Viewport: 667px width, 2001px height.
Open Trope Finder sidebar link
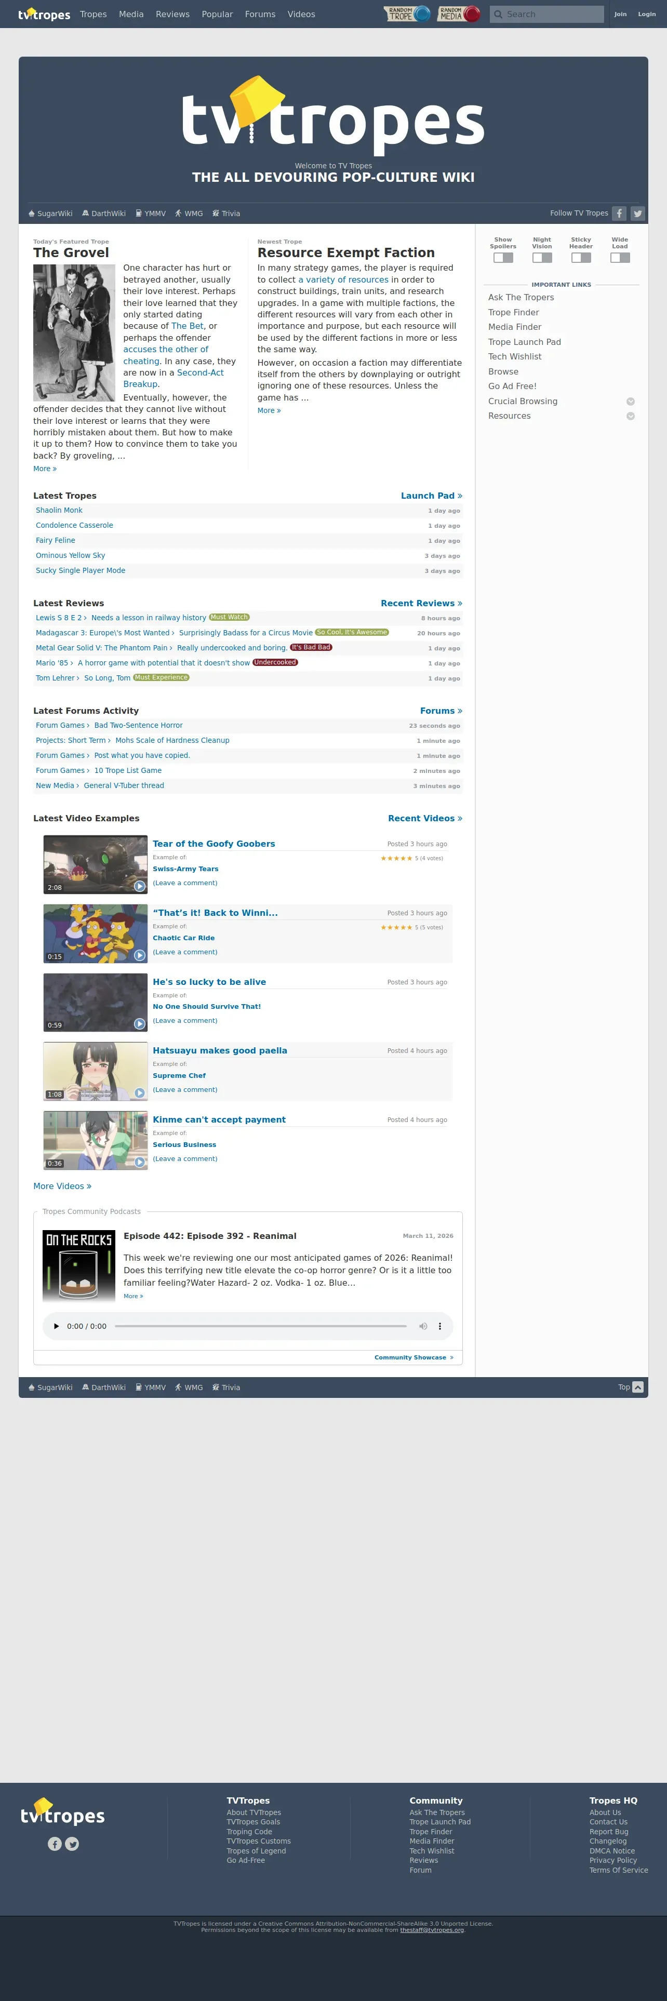pos(513,312)
